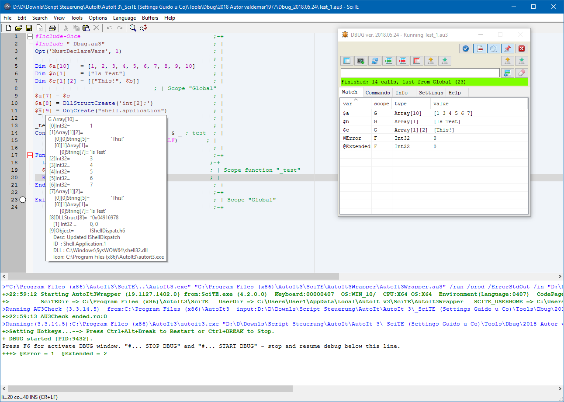Screen dimensions: 564x402
Task: Open Find with the magnifier icon
Action: (133, 28)
